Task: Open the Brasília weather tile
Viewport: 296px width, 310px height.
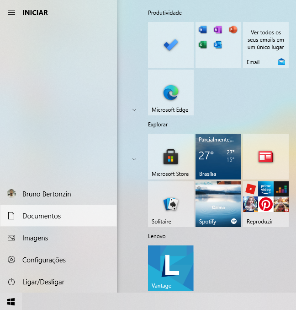Action: pos(218,157)
